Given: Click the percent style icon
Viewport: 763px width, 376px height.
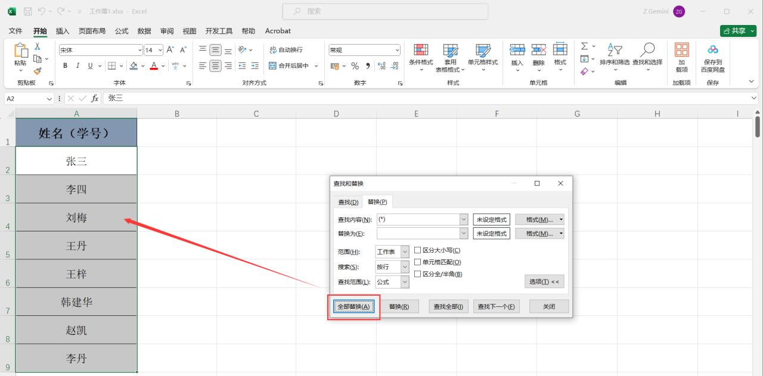Looking at the screenshot, I should coord(355,66).
